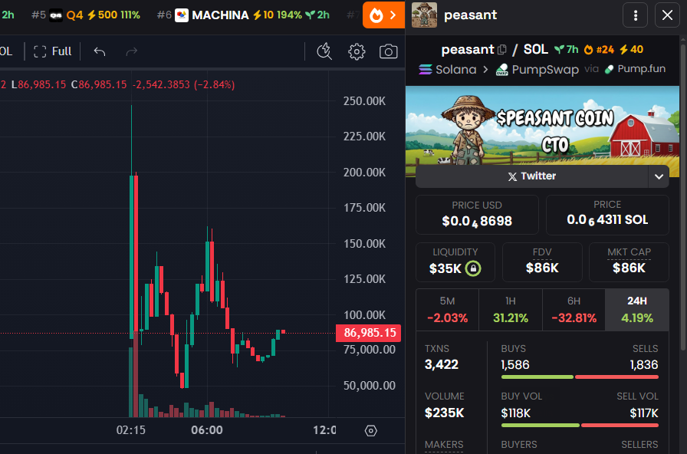687x454 pixels.
Task: Select the 24H timeframe tab
Action: tap(637, 310)
